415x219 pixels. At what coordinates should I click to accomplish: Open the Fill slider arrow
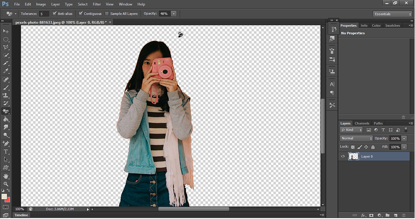(404, 147)
